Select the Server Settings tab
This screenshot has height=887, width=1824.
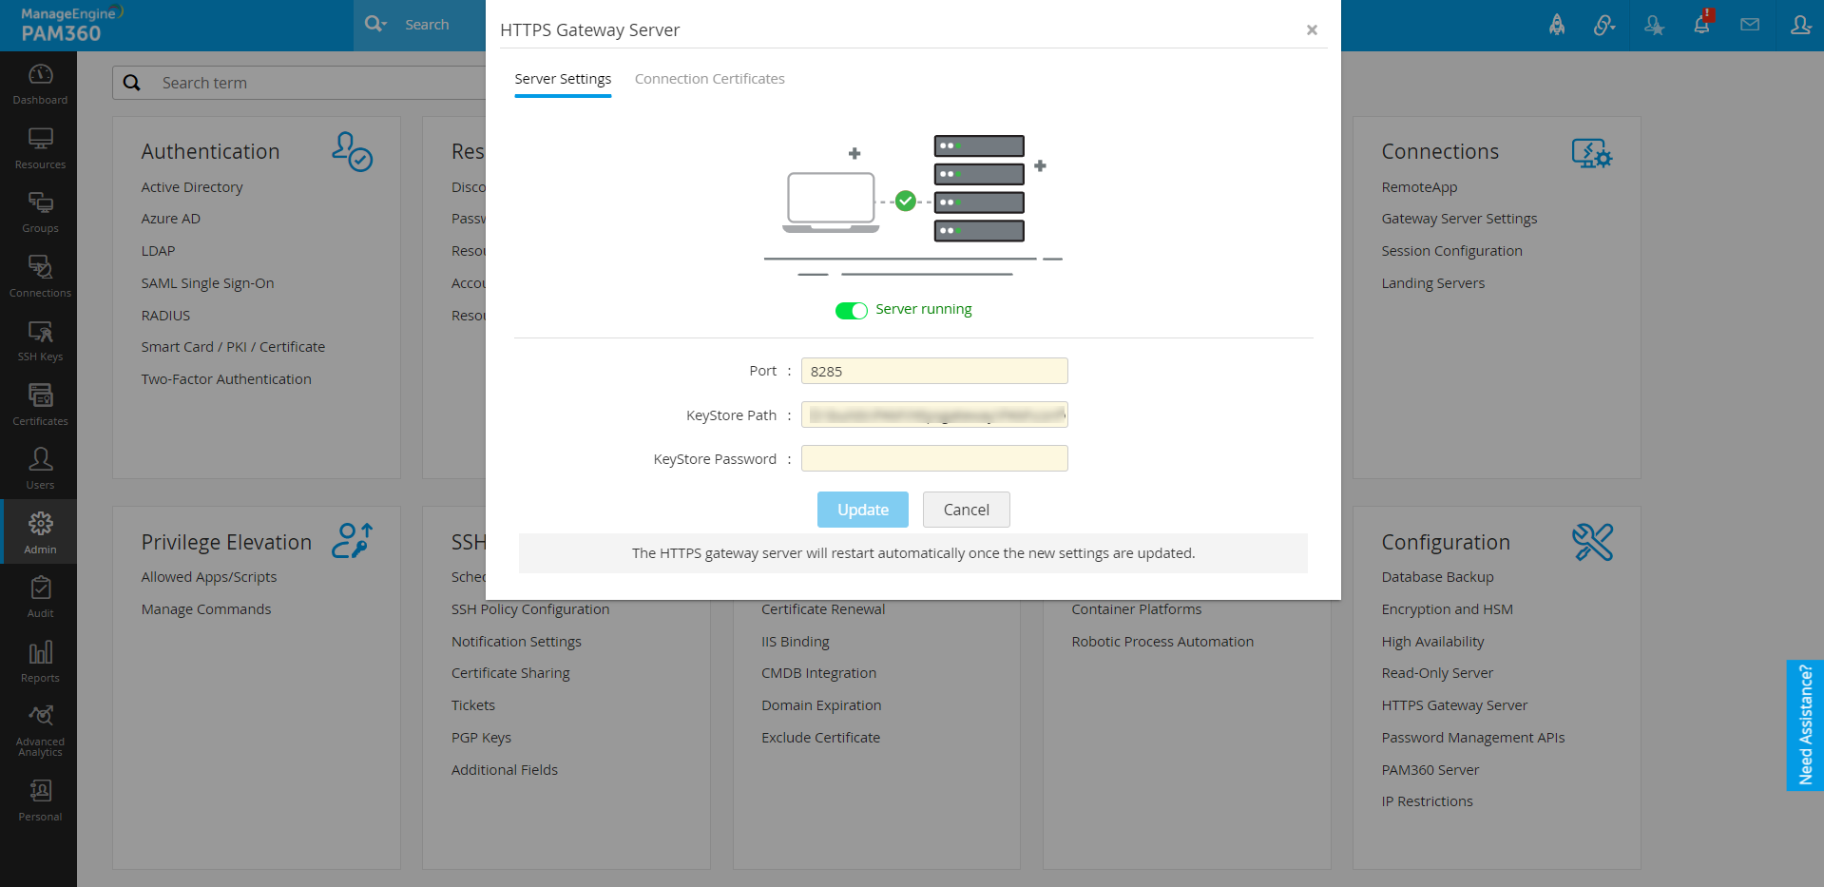click(x=563, y=78)
